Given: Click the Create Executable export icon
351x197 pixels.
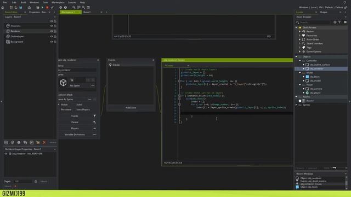Looking at the screenshot, I should coord(29,7).
